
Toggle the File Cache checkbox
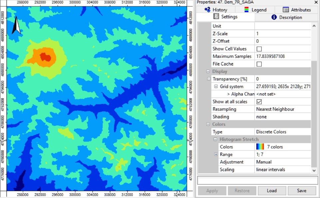point(259,64)
